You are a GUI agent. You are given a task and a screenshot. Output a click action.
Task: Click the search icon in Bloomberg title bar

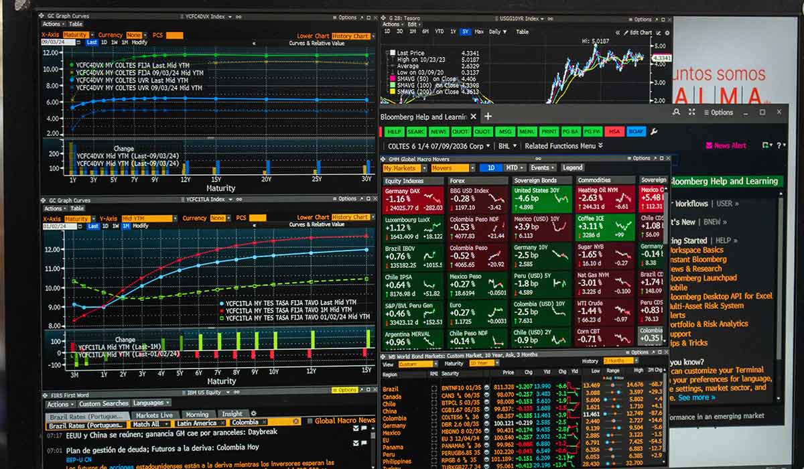point(676,112)
